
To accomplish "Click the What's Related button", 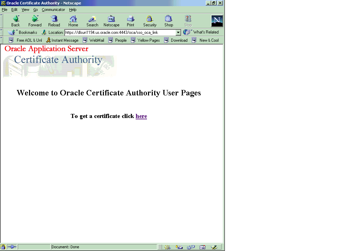I will (x=201, y=32).
